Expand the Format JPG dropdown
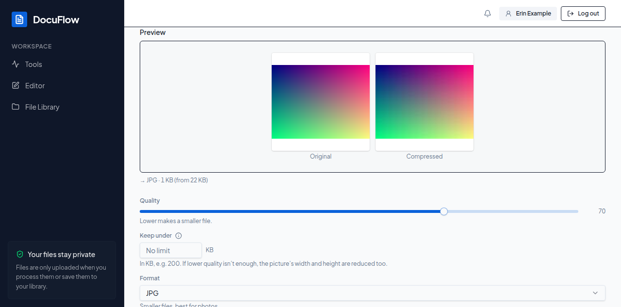 point(373,293)
